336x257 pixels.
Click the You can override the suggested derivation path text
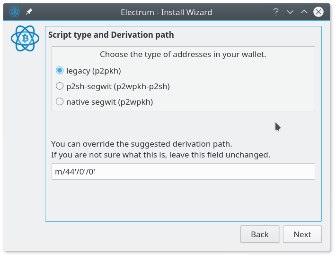click(141, 144)
